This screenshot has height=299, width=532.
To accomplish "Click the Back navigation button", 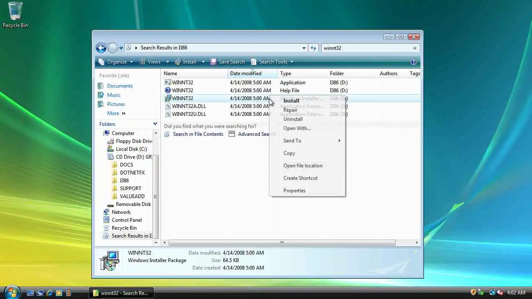I will 101,48.
